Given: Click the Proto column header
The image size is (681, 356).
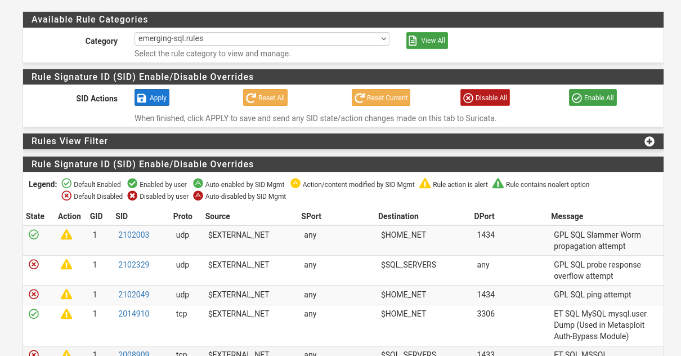Looking at the screenshot, I should tap(183, 216).
